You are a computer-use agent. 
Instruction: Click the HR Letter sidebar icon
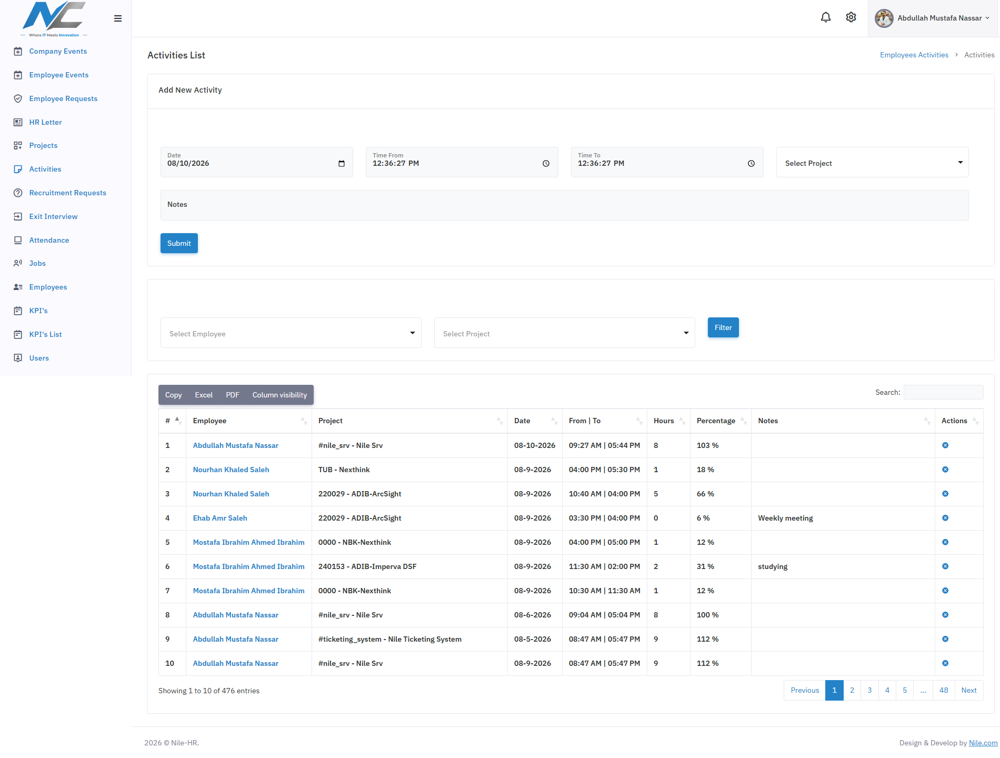[18, 122]
